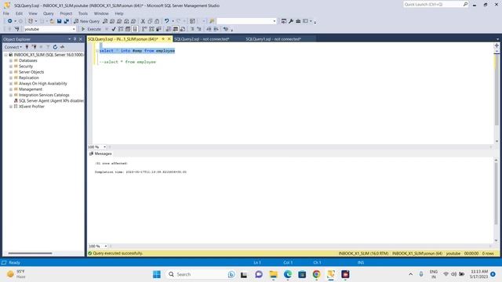Switch output to Results to Text

click(169, 29)
